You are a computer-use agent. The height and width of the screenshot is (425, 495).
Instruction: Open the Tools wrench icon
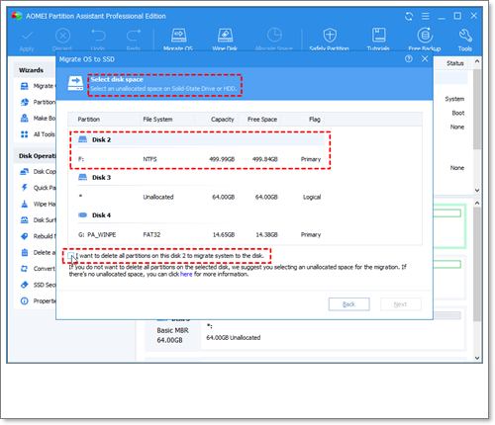pyautogui.click(x=465, y=36)
